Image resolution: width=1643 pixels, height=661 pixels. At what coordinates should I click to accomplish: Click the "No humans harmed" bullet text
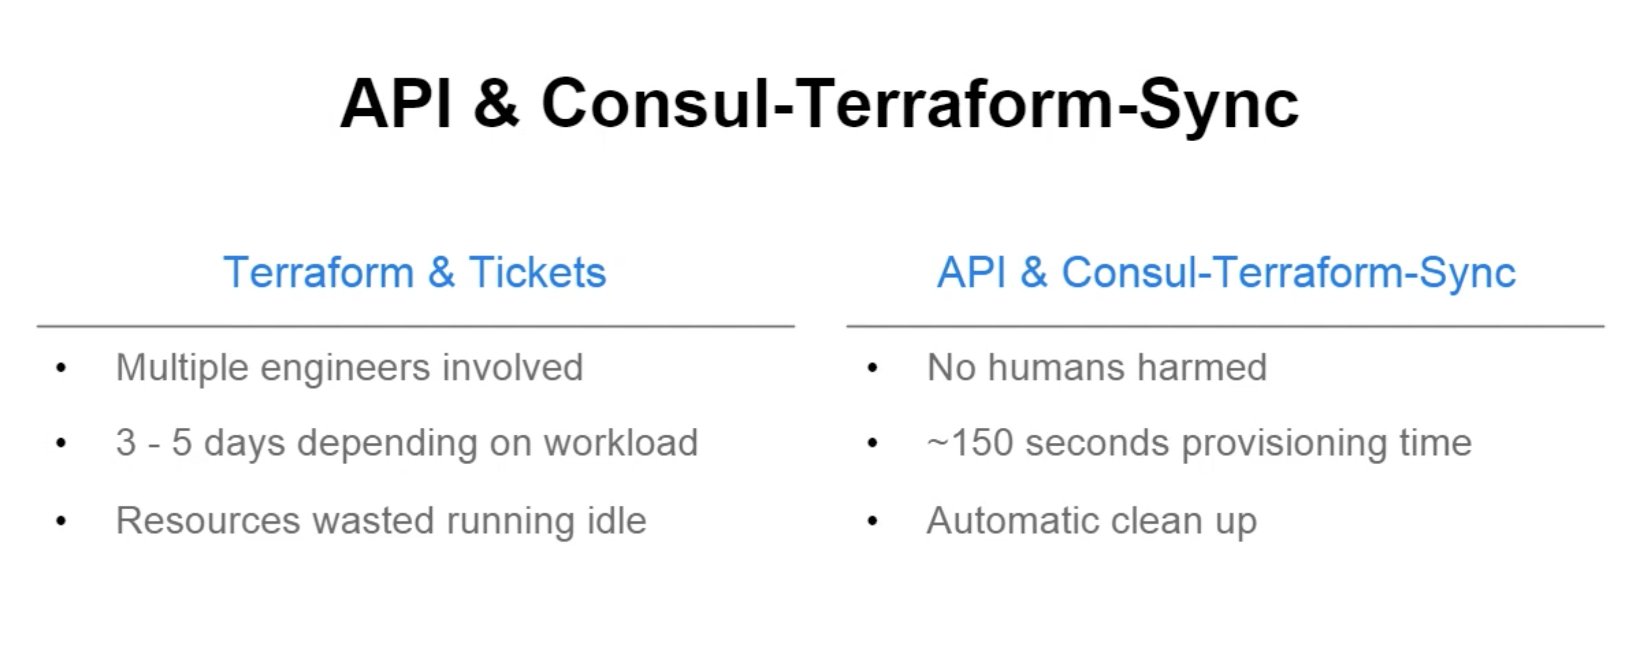click(x=1096, y=368)
